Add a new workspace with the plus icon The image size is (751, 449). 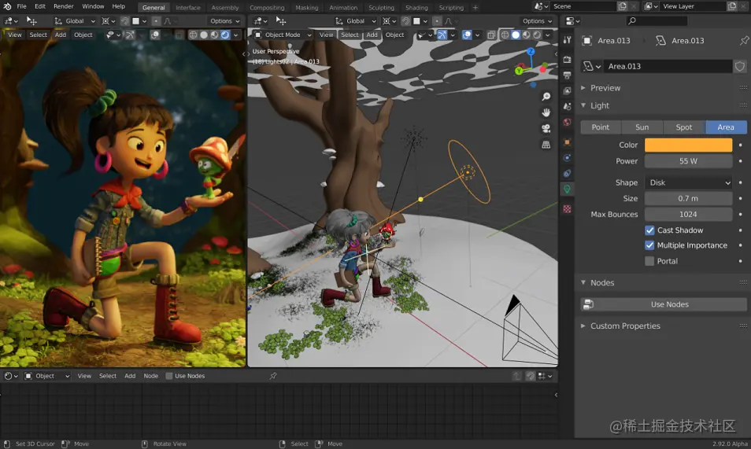(x=475, y=7)
